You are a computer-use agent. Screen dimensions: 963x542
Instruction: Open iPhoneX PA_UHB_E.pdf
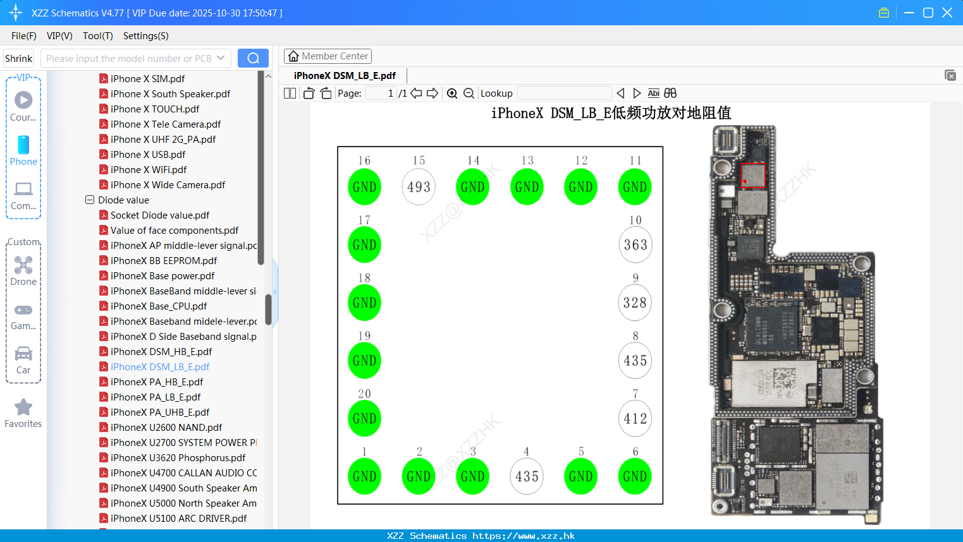[160, 412]
